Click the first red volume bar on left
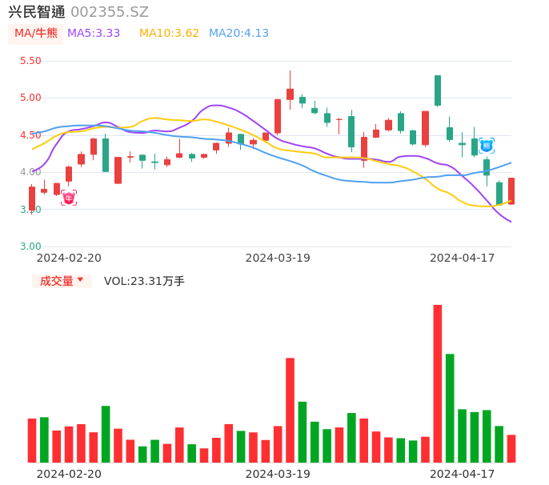 click(x=32, y=440)
